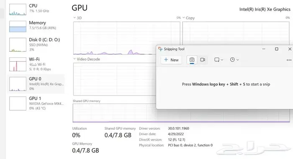Click the New snip button
This screenshot has width=293, height=159.
pyautogui.click(x=171, y=60)
